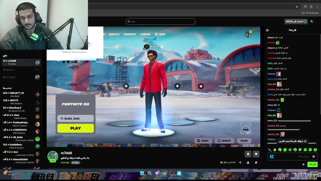Click the Kick account logo icon at top right

(x=311, y=21)
